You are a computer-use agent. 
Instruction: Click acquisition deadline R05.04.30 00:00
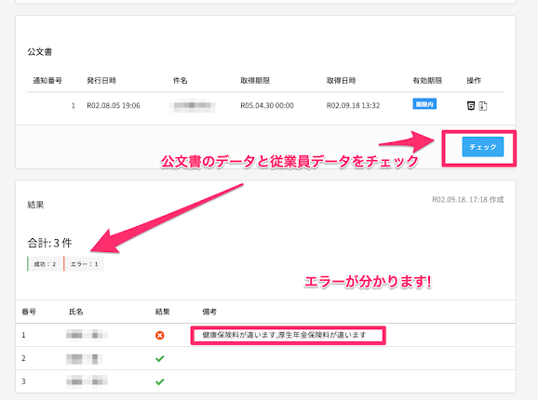tap(267, 105)
